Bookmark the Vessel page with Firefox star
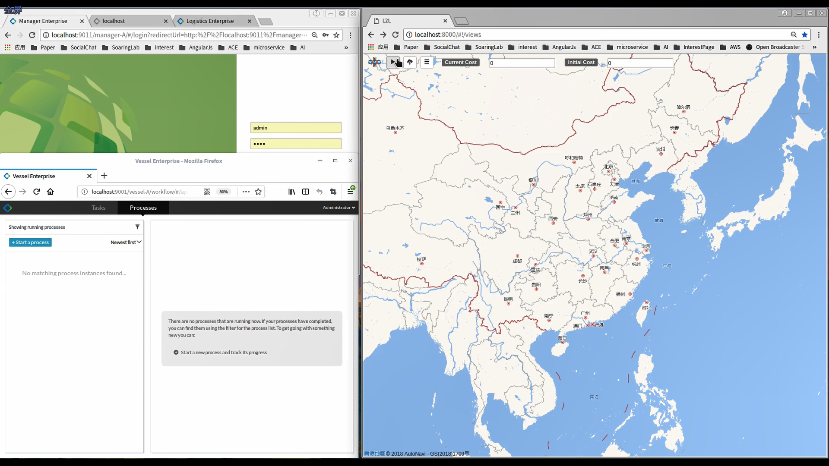 258,192
